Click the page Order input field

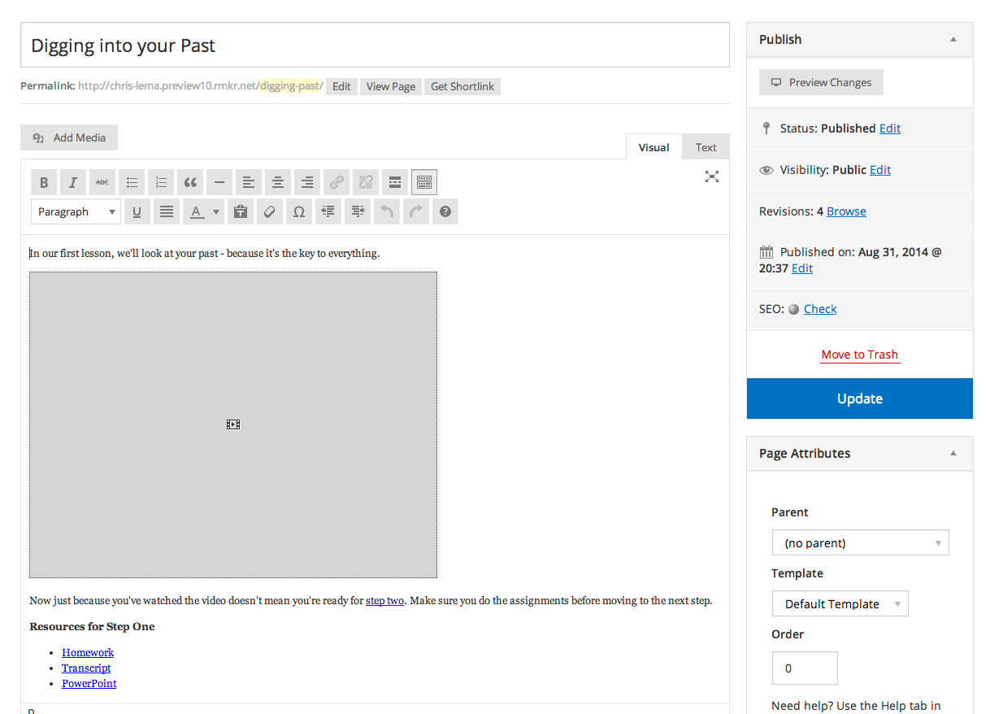[804, 668]
